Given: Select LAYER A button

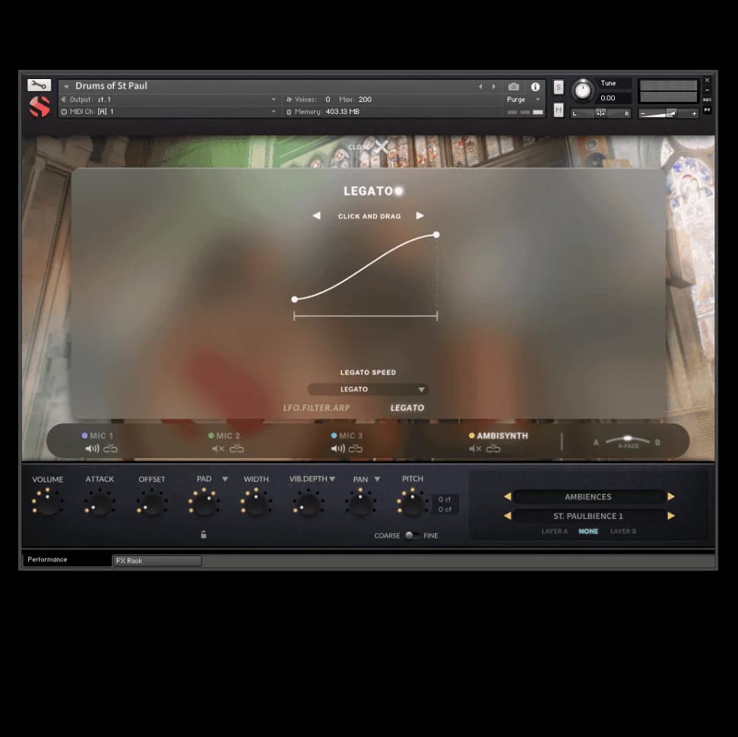Looking at the screenshot, I should click(x=554, y=532).
